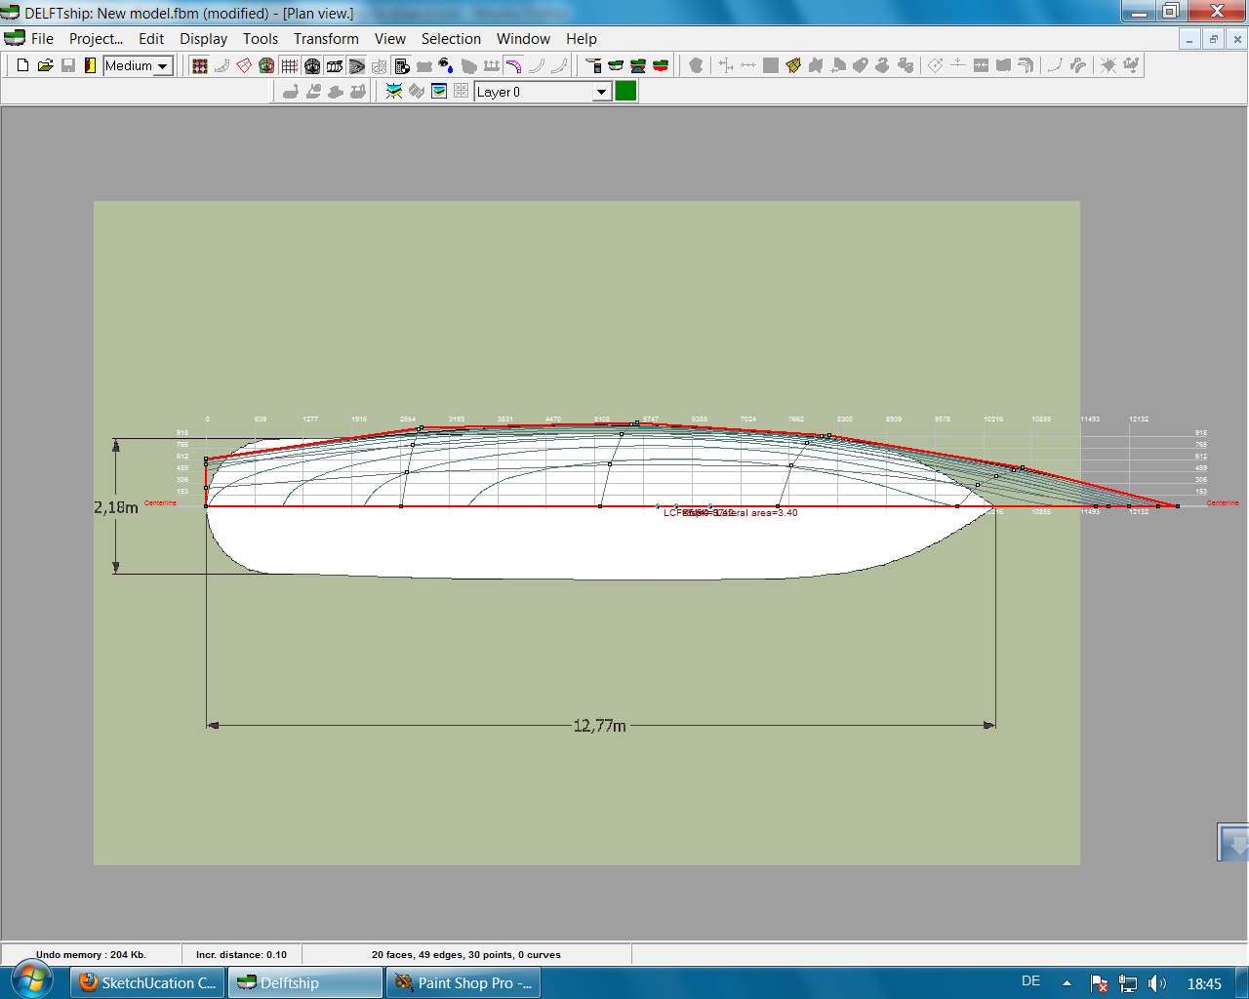Open the Project menu
Screen dimensions: 1249x999
pyautogui.click(x=96, y=39)
